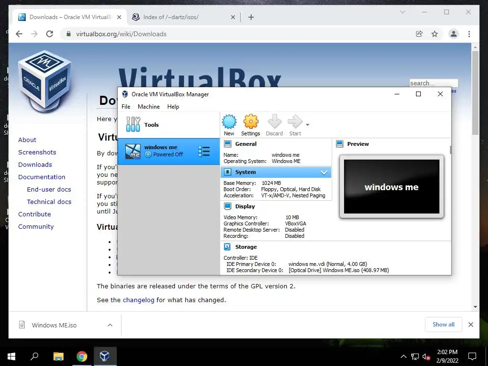Click the windows me.vdi storage entry
Image resolution: width=488 pixels, height=366 pixels.
(328, 264)
